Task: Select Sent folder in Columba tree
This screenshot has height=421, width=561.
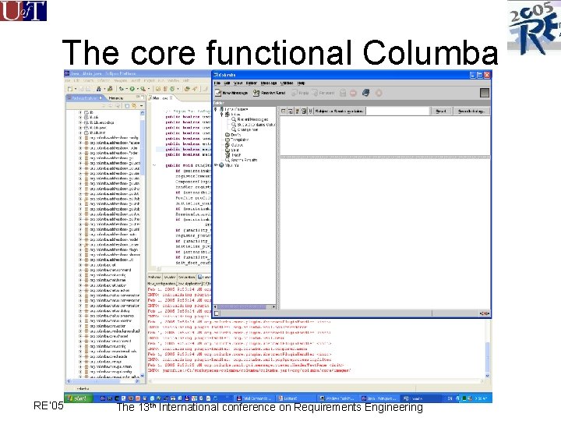Action: pos(232,150)
